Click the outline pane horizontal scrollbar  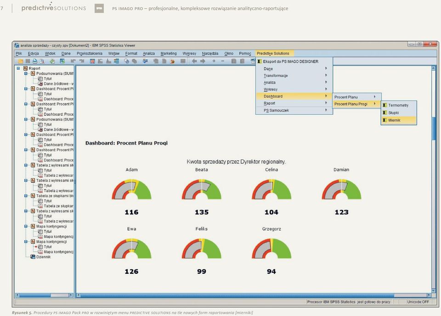pos(44,295)
